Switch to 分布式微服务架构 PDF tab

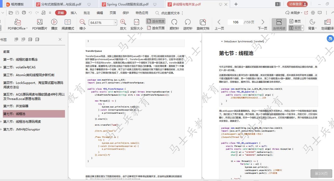[x=66, y=4]
